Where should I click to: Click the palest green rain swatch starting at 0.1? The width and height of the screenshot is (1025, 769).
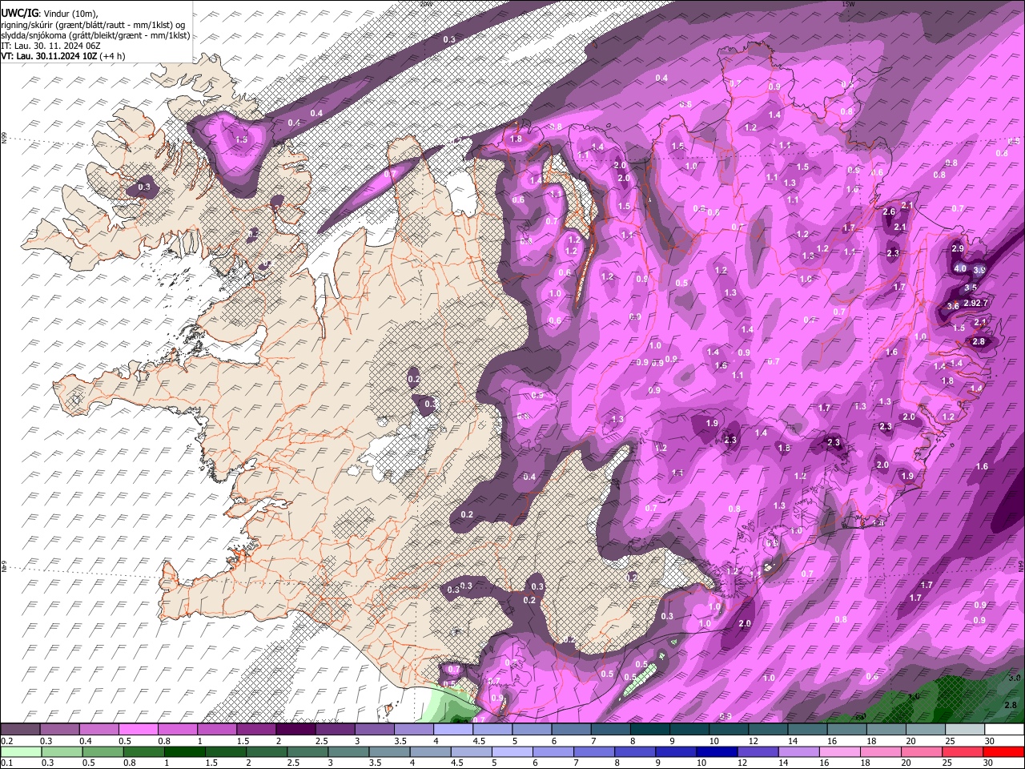21,751
